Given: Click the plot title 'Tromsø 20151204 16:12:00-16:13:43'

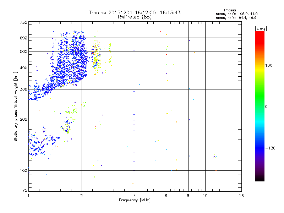Looking at the screenshot, I should tap(135, 12).
